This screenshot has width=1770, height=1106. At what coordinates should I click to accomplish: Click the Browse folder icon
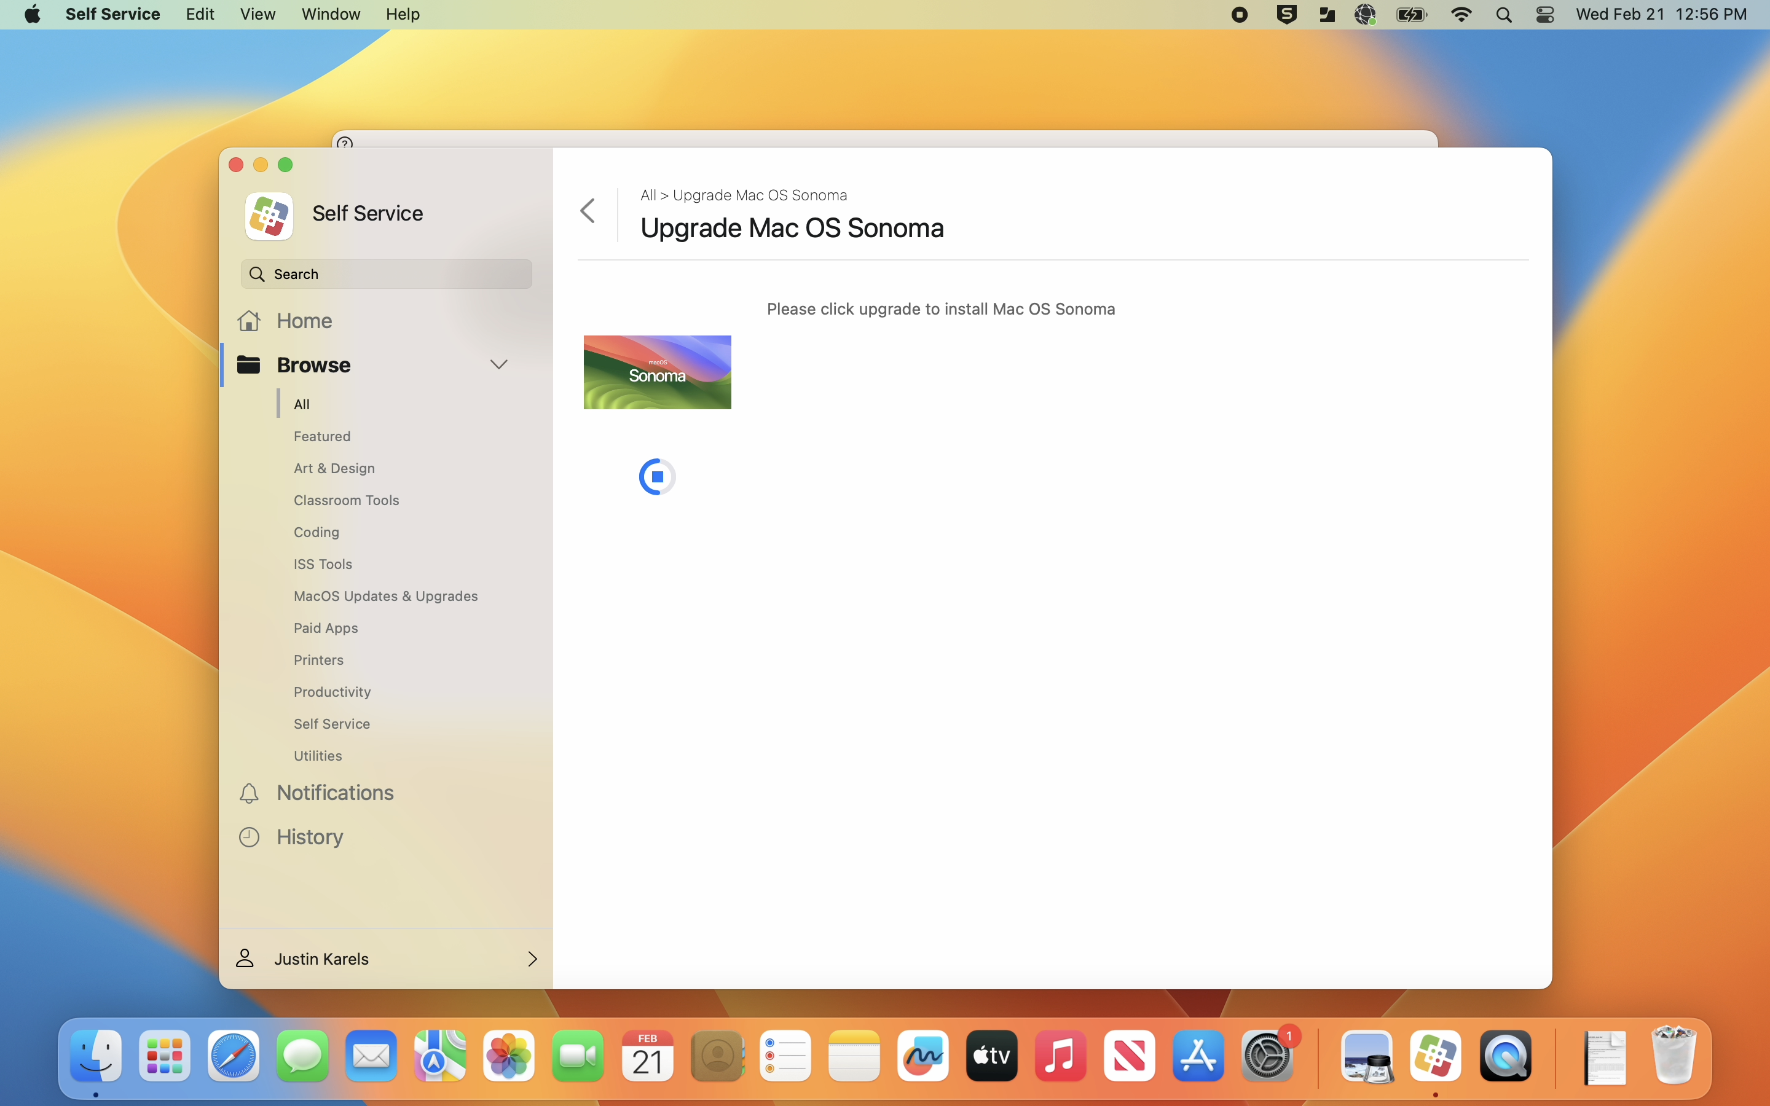pos(249,364)
